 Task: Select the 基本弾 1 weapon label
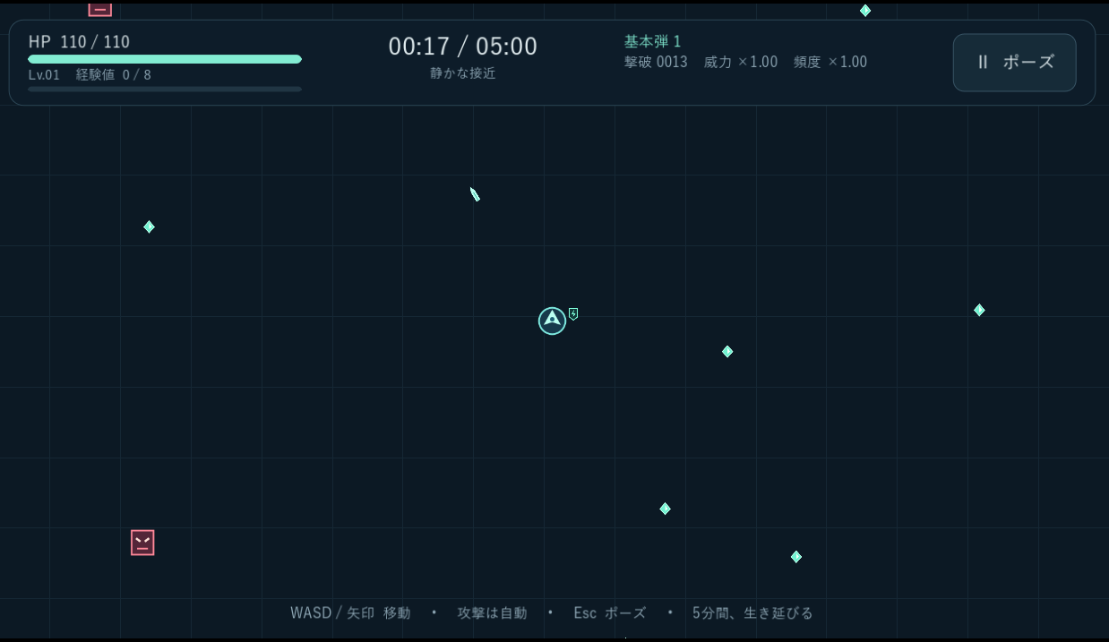coord(652,42)
